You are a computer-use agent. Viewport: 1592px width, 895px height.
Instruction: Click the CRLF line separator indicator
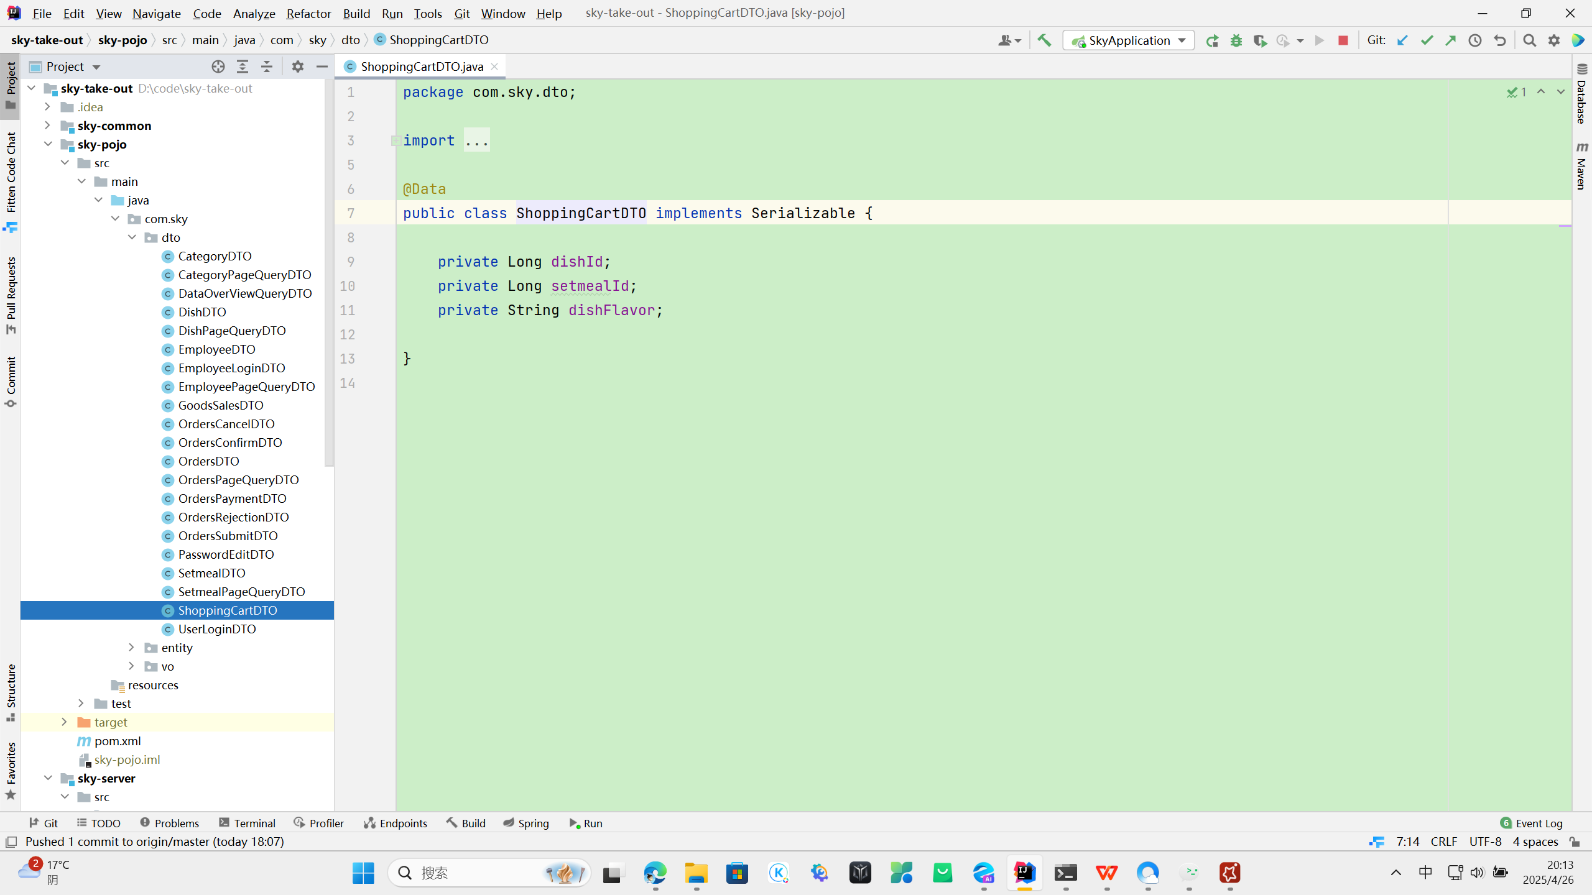[1443, 842]
